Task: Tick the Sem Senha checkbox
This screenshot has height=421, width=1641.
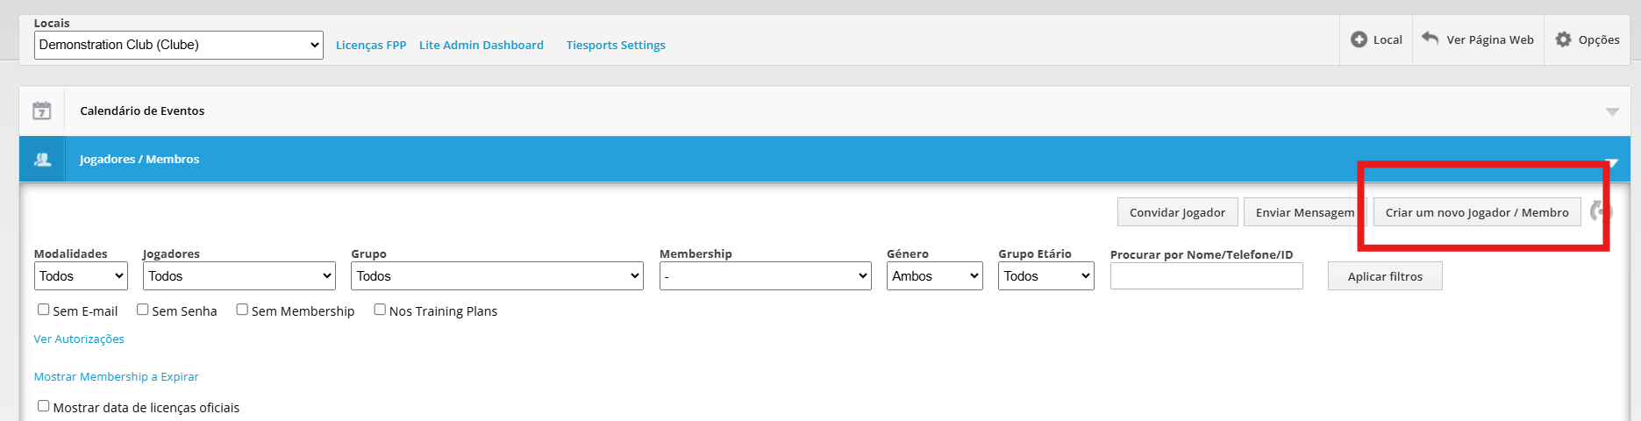Action: pos(142,310)
